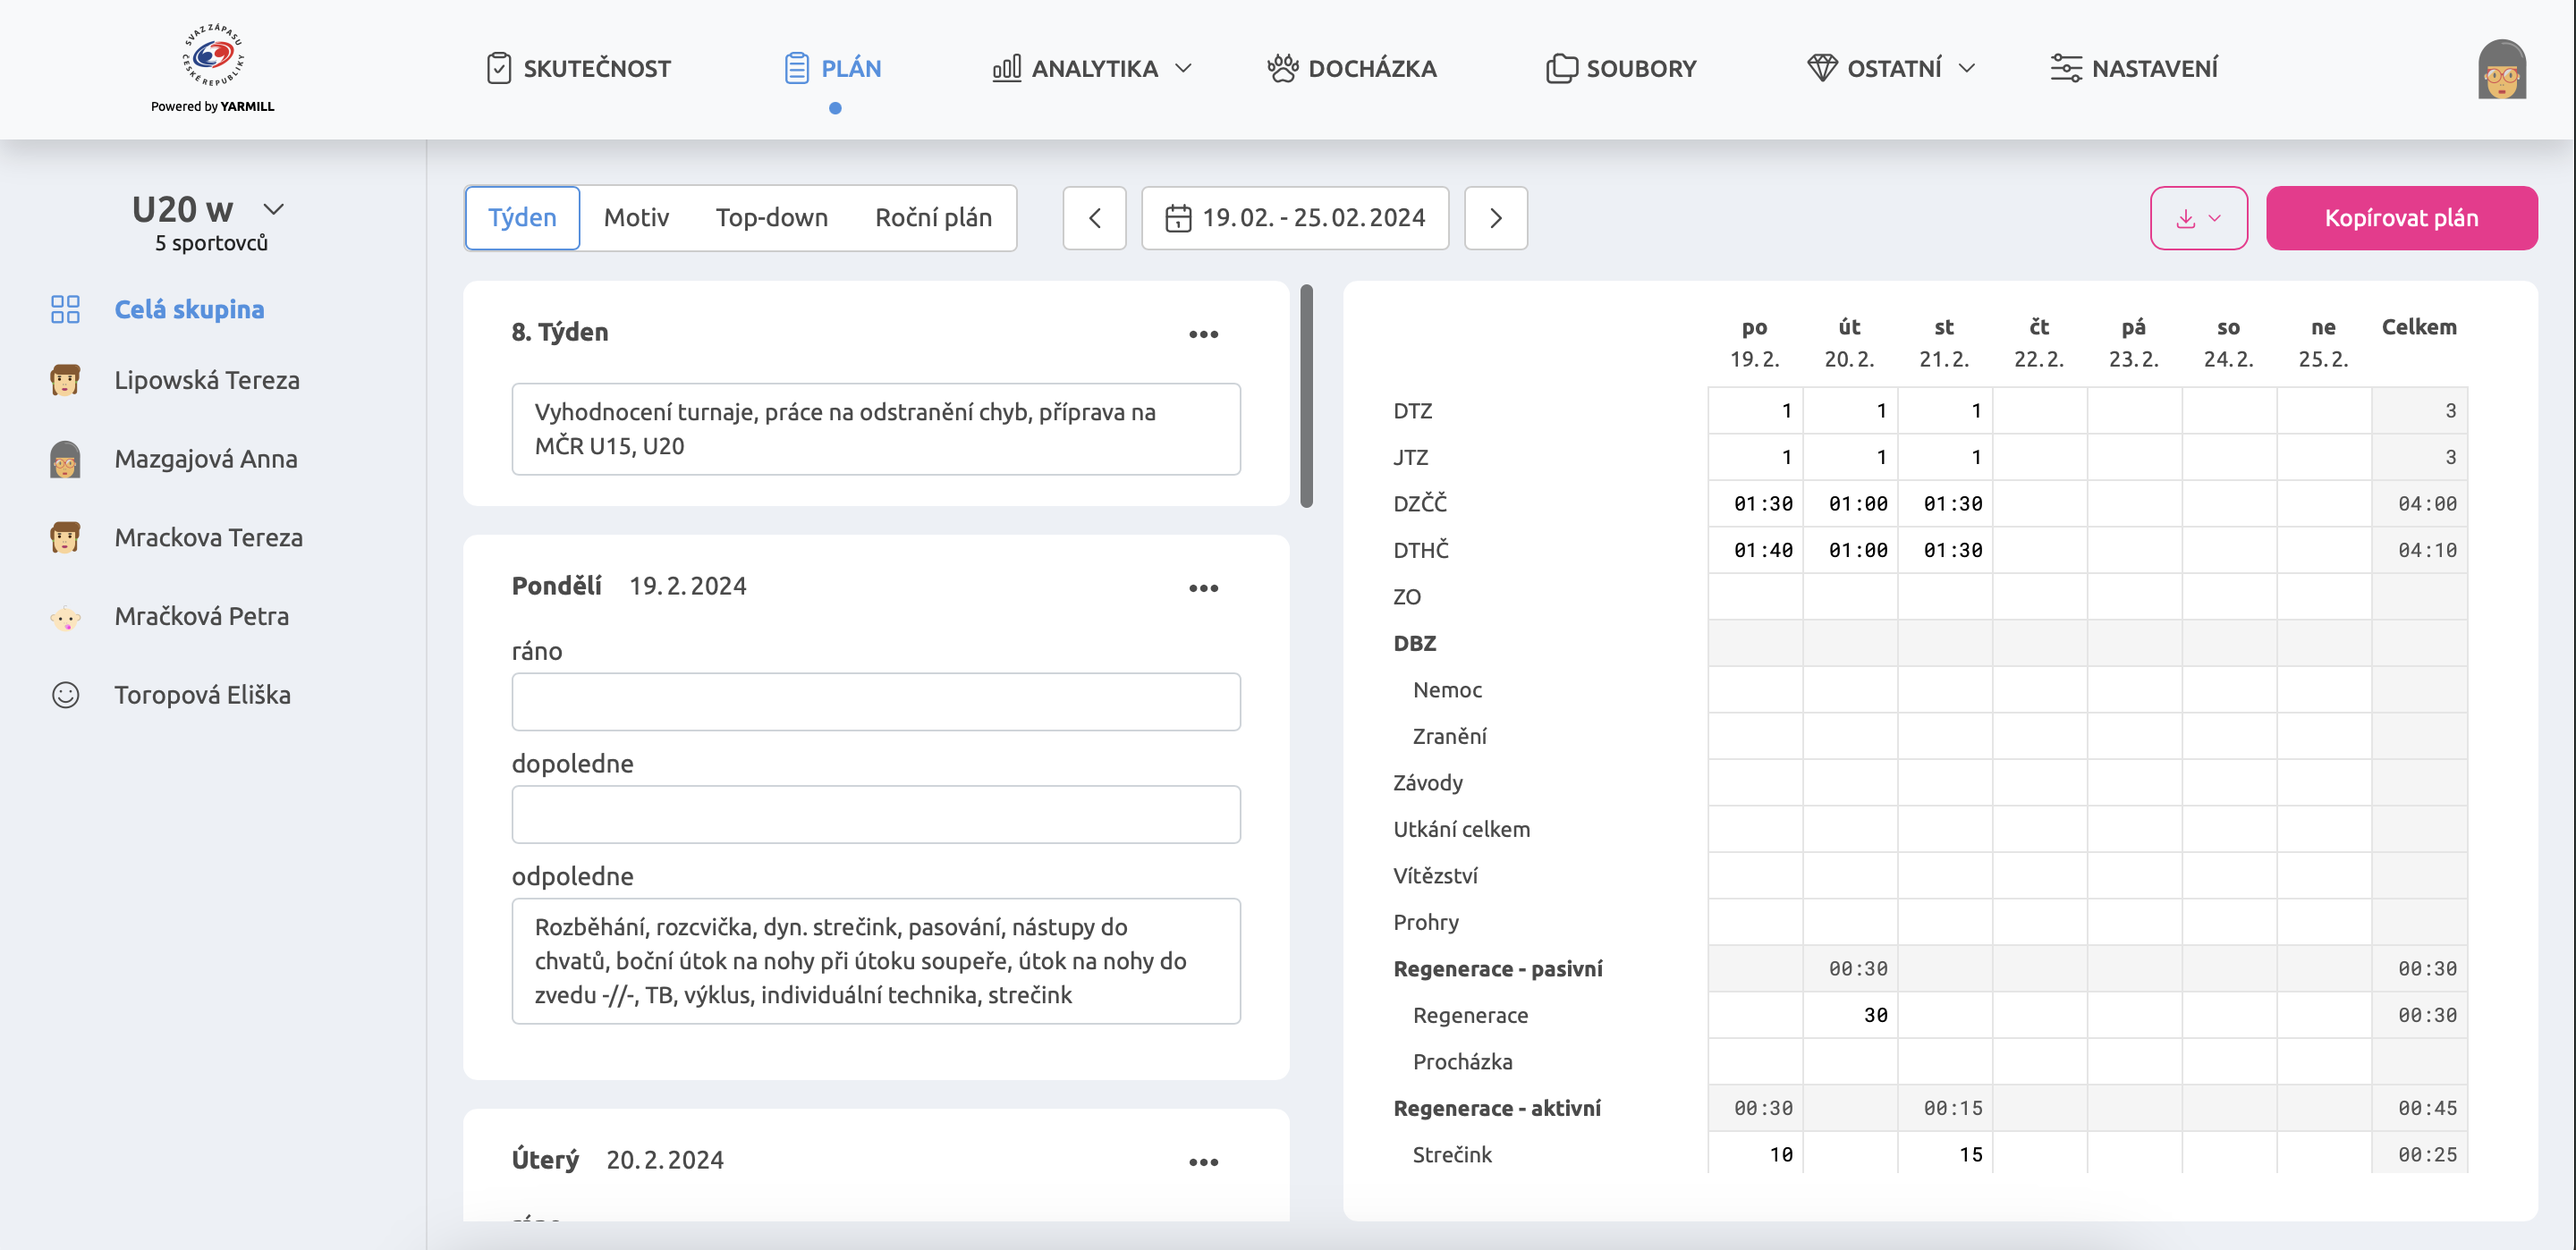Open the Úterý day options ellipsis

click(x=1203, y=1162)
